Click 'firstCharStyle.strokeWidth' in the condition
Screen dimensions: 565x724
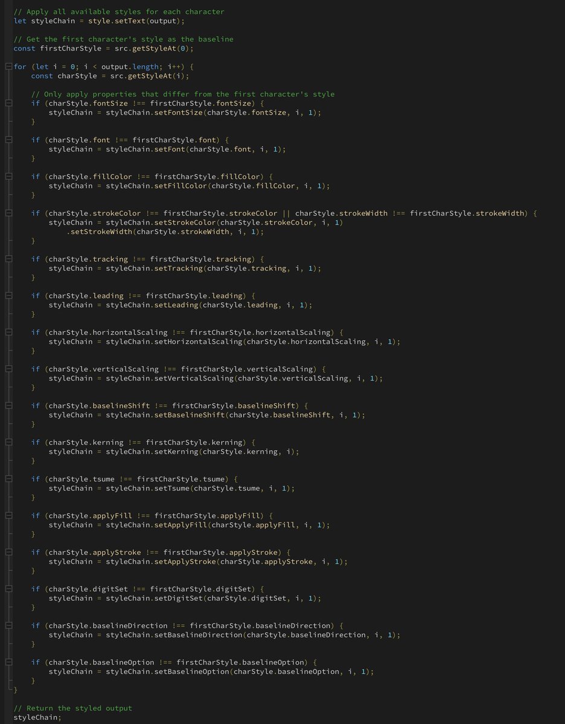point(467,213)
